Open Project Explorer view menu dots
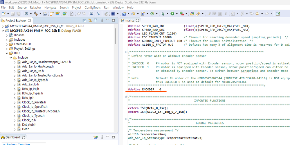Screen dimensions: 290x145 click(x=102, y=20)
